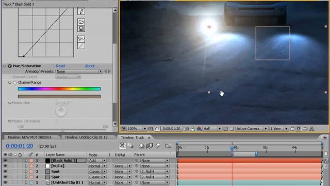Screen dimensions: 330x186
Task: Switch to Timeline: Untitled Clip 01 19 tab
Action: point(86,137)
